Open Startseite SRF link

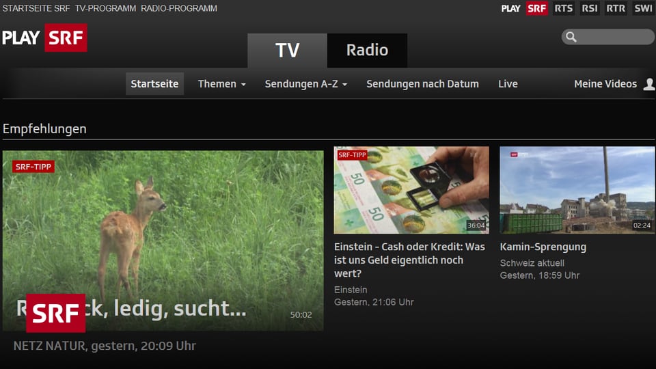tap(36, 8)
